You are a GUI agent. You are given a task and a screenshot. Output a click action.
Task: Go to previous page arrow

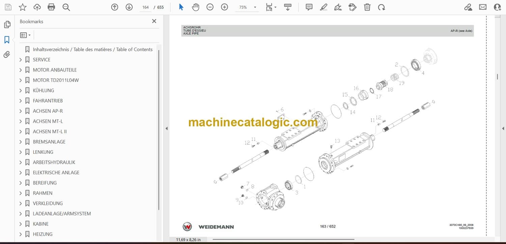pos(115,7)
